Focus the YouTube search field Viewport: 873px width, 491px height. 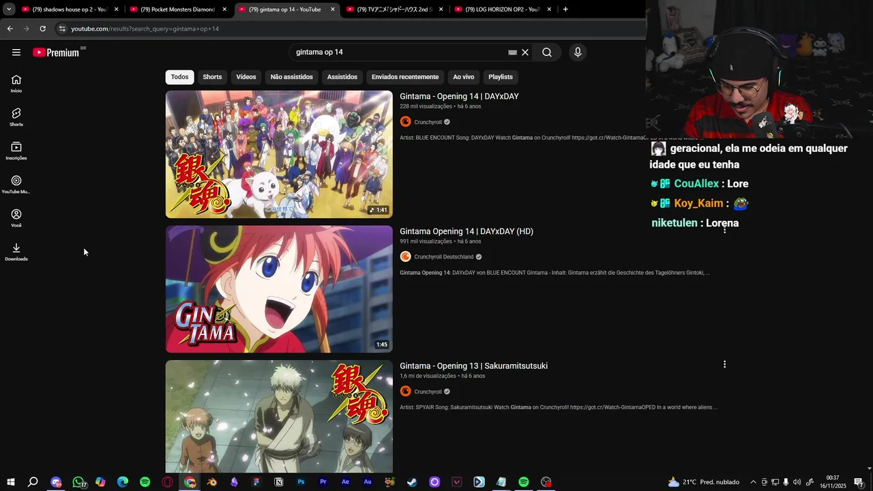pos(399,53)
